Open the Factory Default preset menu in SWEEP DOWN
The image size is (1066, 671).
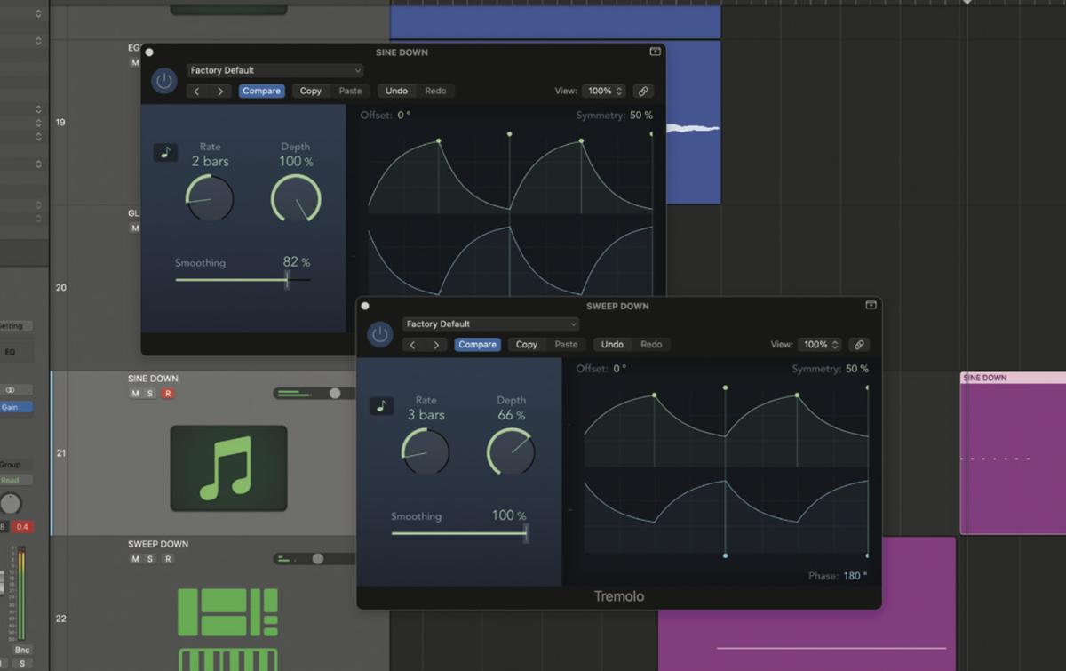pyautogui.click(x=489, y=324)
